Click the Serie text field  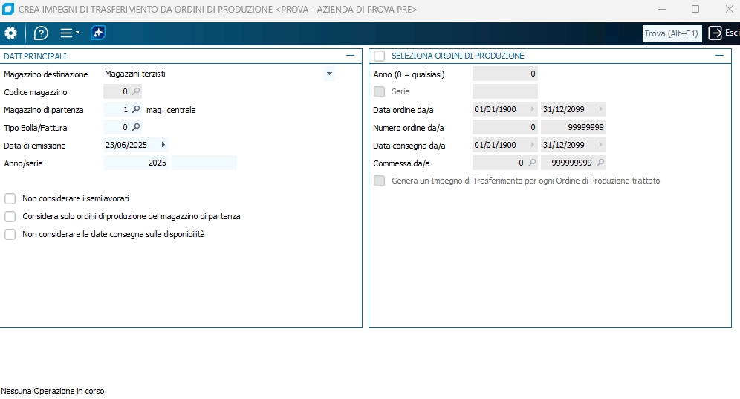(505, 91)
